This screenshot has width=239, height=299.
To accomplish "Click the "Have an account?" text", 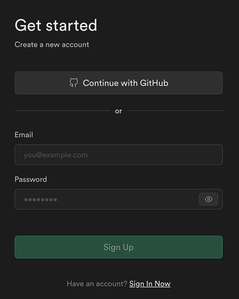I will (x=97, y=284).
